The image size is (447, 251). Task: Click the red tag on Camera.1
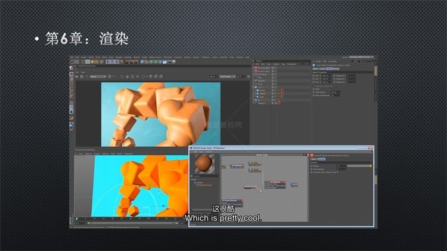(x=279, y=103)
